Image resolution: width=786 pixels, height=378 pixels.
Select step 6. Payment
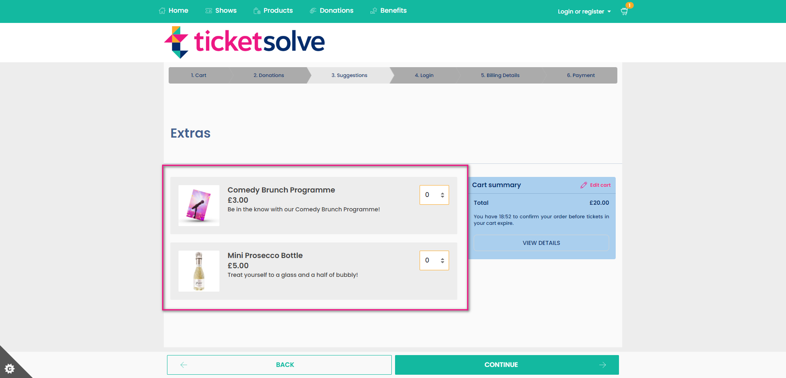point(581,75)
